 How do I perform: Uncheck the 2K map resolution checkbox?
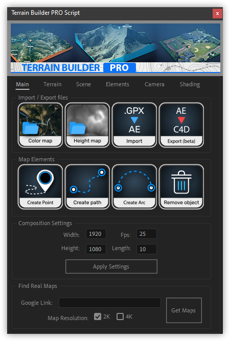point(98,316)
